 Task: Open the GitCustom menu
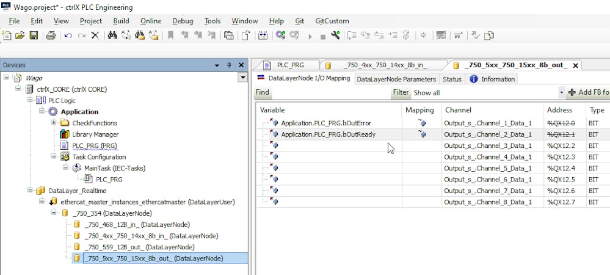click(332, 21)
